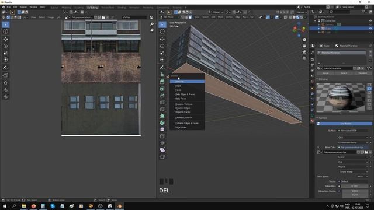
Task: Toggle X-ray mode in the viewport header
Action: tap(286, 17)
